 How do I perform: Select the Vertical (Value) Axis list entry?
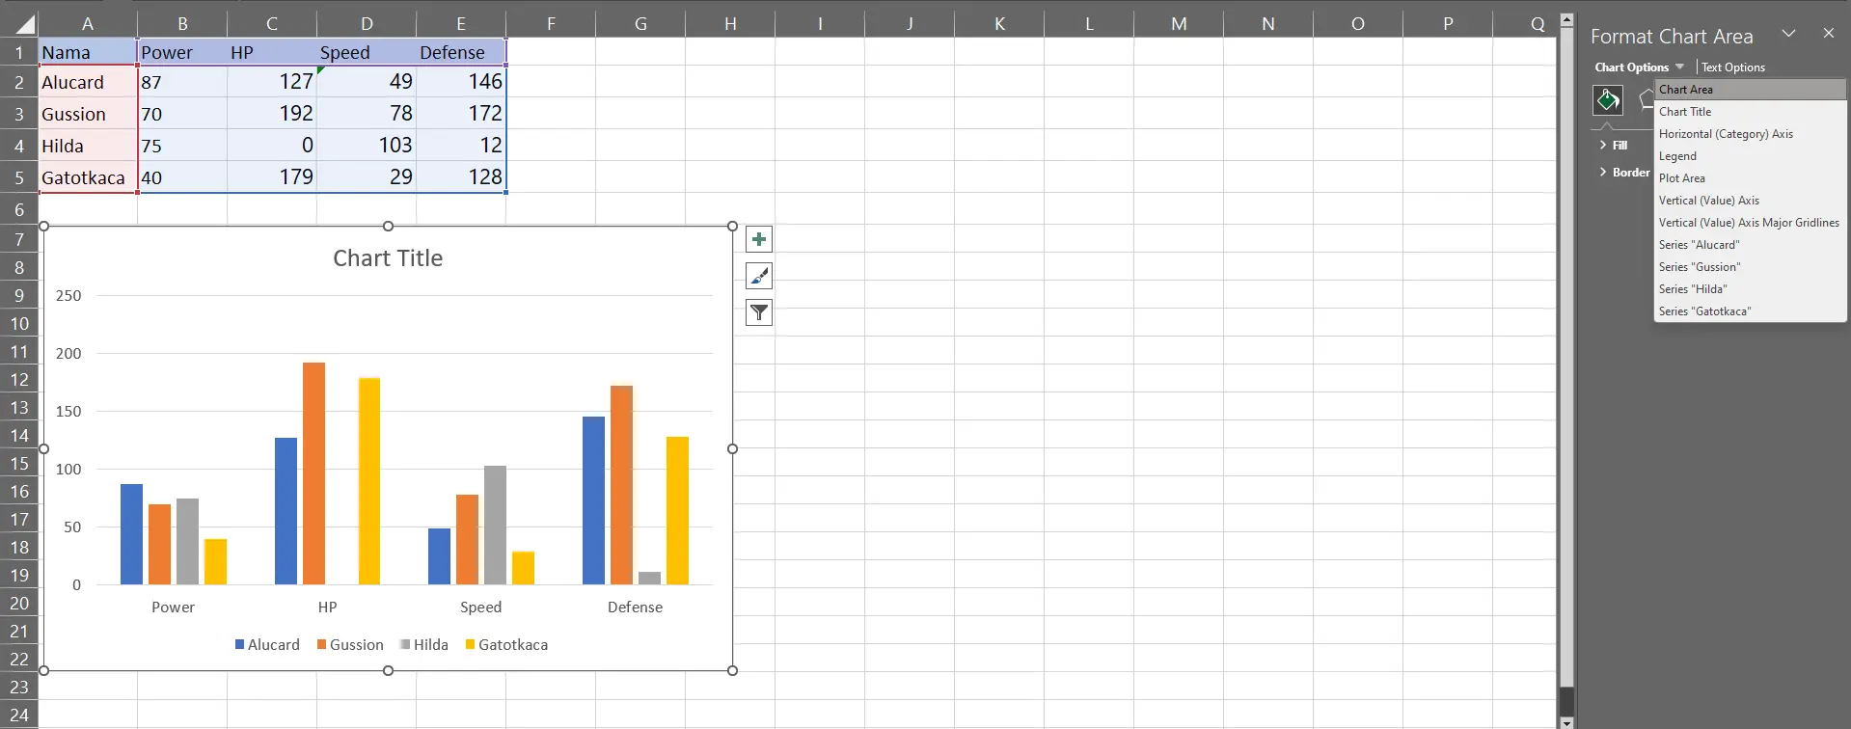(x=1750, y=201)
